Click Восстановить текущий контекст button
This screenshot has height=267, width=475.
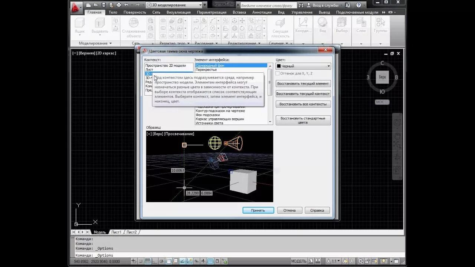(x=303, y=94)
